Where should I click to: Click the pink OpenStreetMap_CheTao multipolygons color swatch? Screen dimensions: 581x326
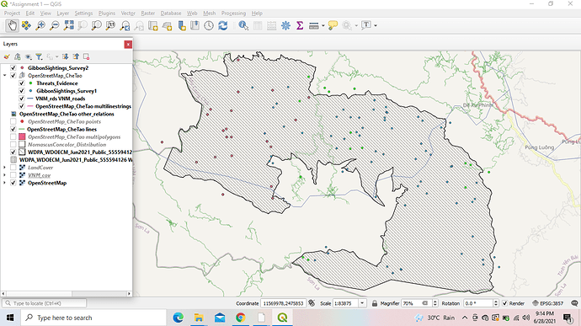[22, 136]
